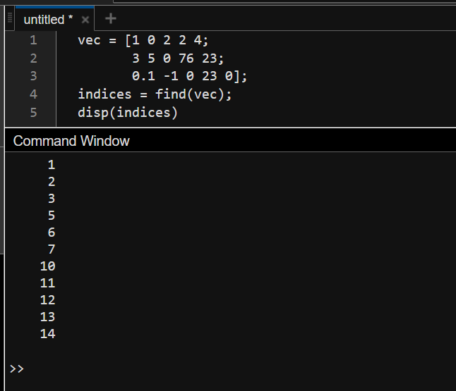This screenshot has width=456, height=391.
Task: Open a new editor tab with plus
Action: [x=111, y=19]
